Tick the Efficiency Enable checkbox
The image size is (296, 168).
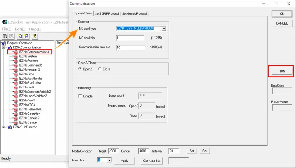click(x=80, y=96)
